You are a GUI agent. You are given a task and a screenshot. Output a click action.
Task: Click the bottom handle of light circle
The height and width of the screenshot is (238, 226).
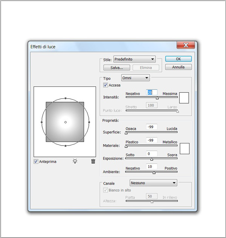[x=66, y=146]
